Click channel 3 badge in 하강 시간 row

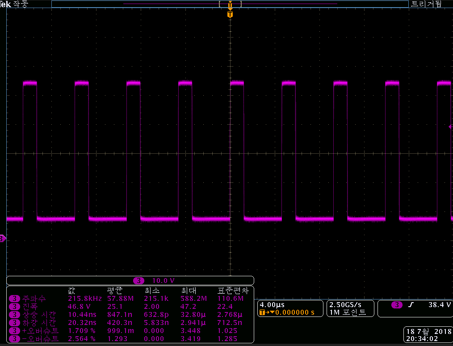(14, 323)
